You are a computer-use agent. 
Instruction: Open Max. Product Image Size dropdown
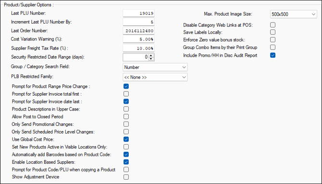click(294, 14)
